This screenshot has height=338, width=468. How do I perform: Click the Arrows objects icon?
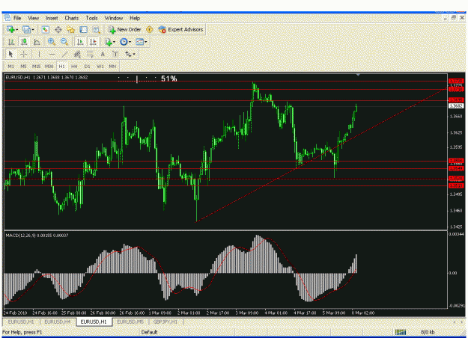coord(128,55)
